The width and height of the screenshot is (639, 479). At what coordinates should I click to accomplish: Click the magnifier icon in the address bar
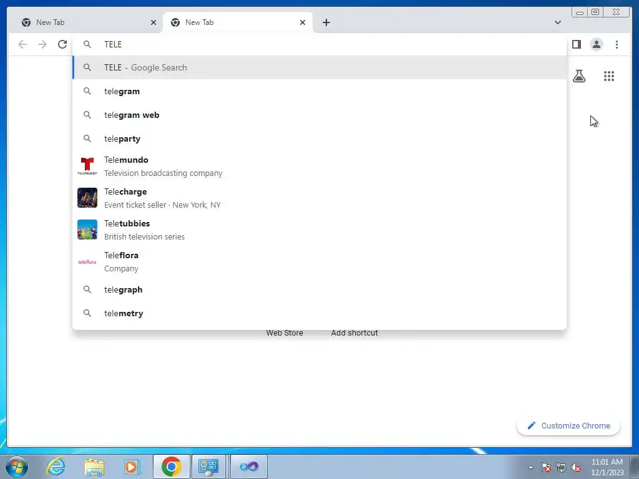tap(87, 44)
